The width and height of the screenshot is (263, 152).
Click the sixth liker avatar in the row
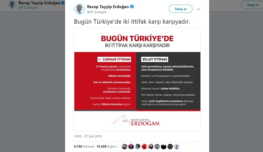(x=157, y=146)
